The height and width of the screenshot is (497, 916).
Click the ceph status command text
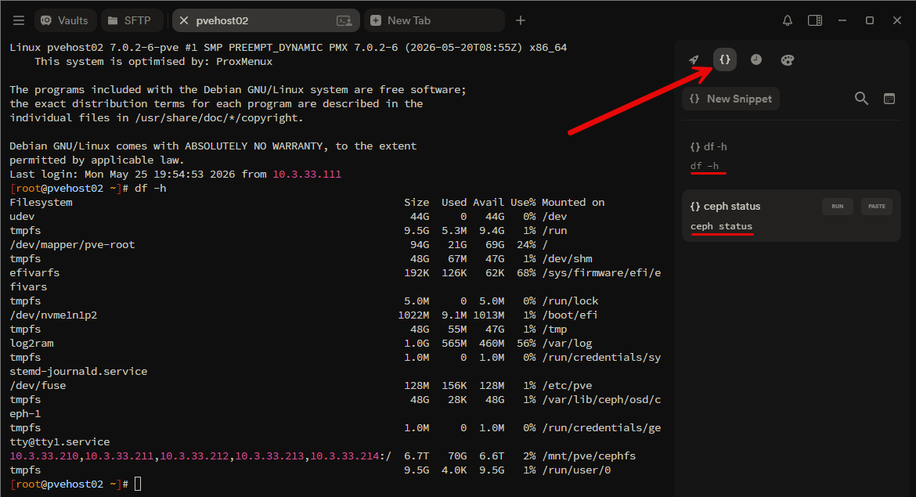[722, 226]
